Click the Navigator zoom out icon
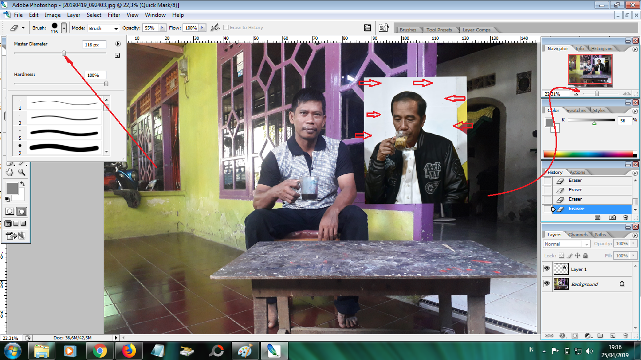This screenshot has height=360, width=641. click(x=576, y=94)
